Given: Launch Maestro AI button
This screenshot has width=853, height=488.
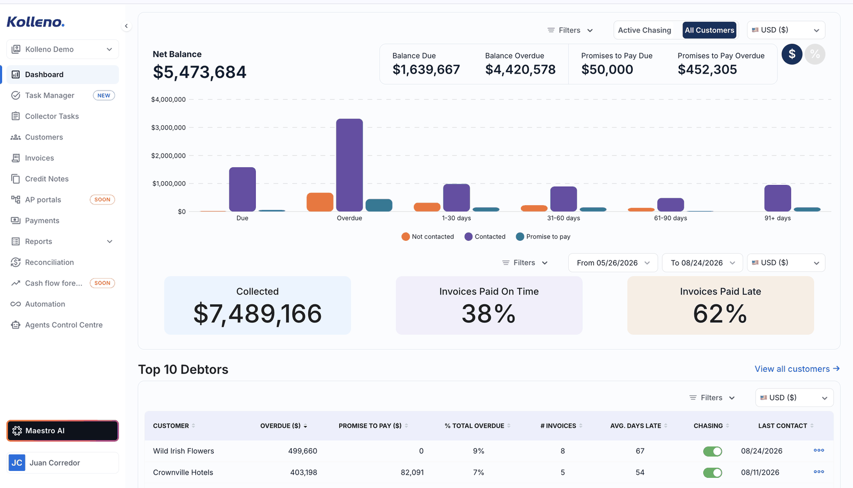Looking at the screenshot, I should pyautogui.click(x=62, y=431).
